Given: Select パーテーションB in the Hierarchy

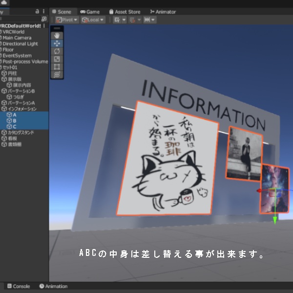Looking at the screenshot, I should pos(24,91).
